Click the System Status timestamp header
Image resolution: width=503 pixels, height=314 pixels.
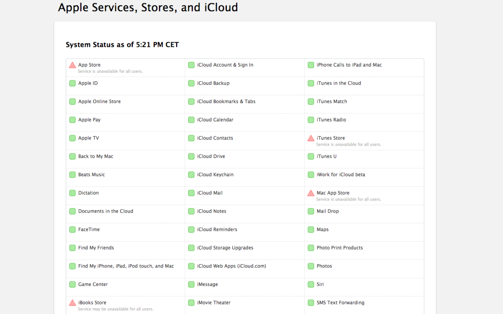point(122,44)
